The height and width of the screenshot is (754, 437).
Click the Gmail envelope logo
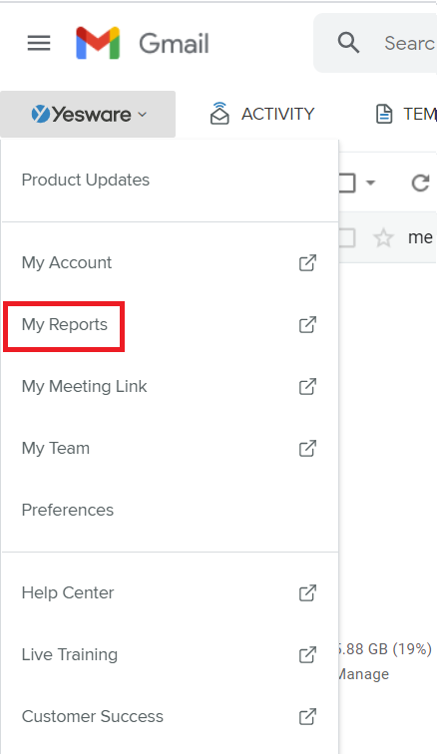tap(98, 43)
